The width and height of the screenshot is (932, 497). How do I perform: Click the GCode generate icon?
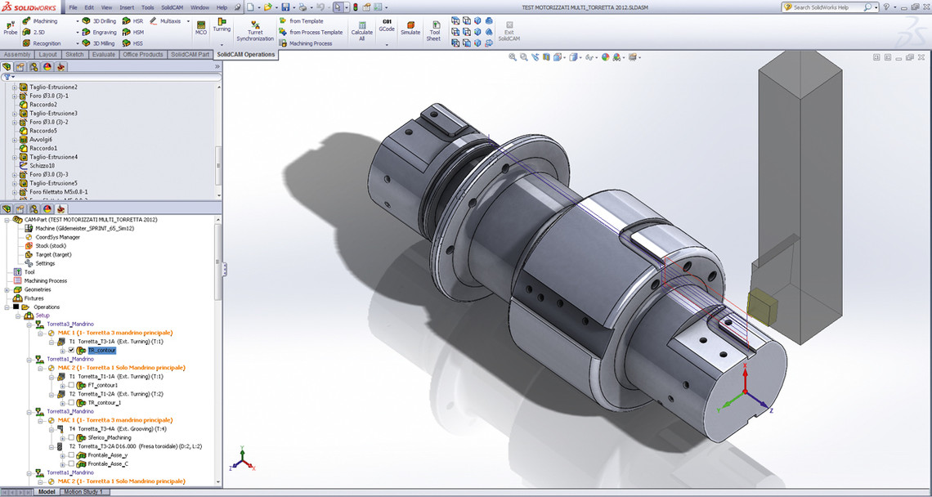(387, 25)
